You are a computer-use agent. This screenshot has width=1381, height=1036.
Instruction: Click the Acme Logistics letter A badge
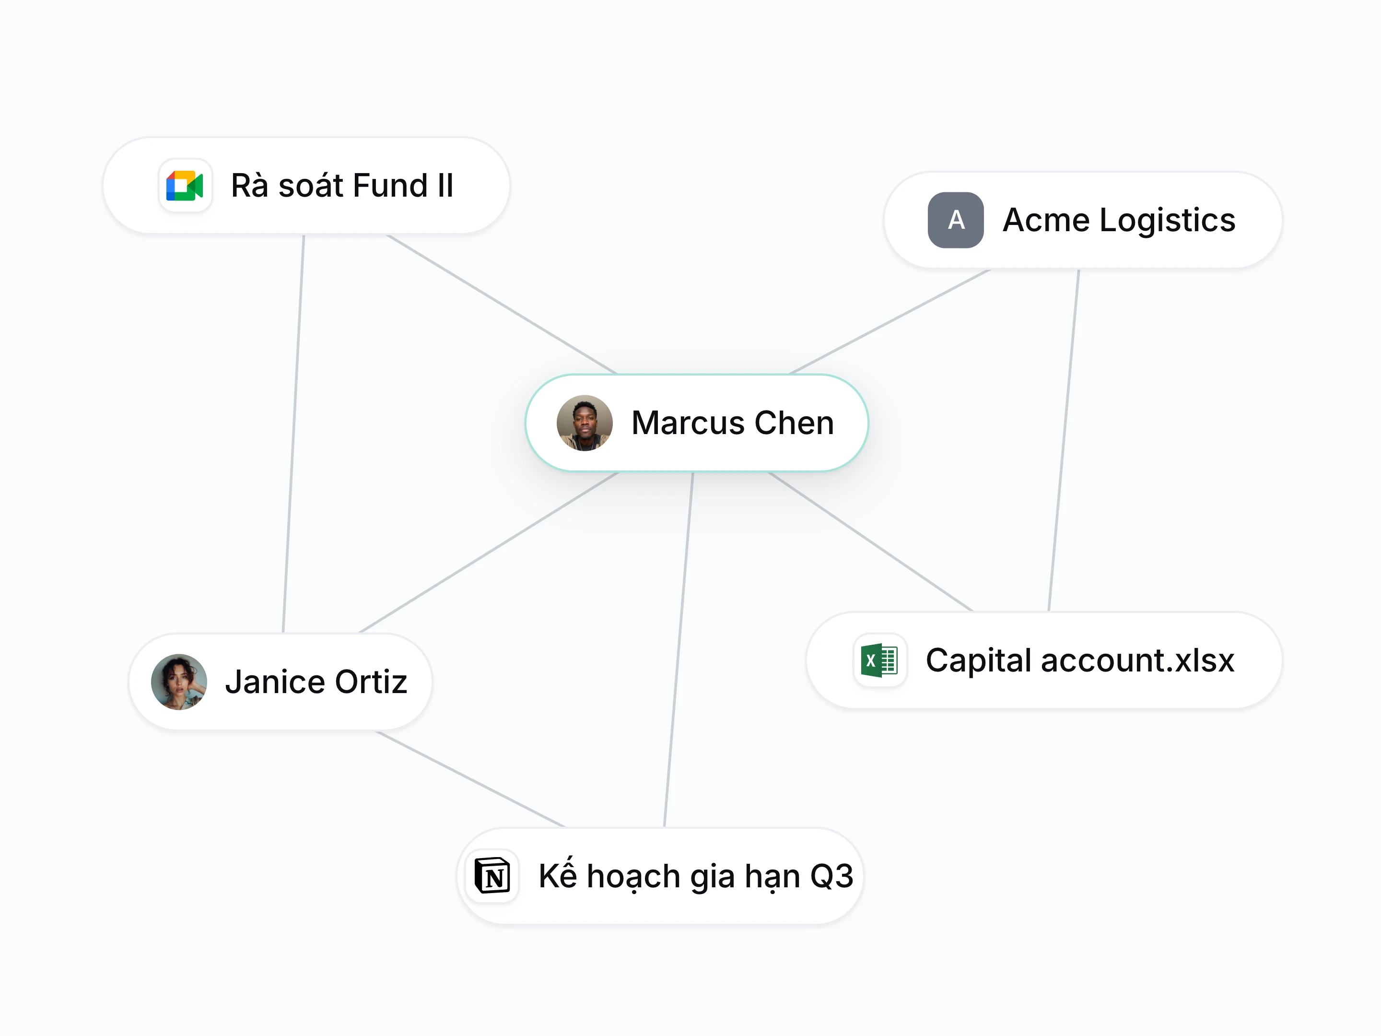point(955,220)
